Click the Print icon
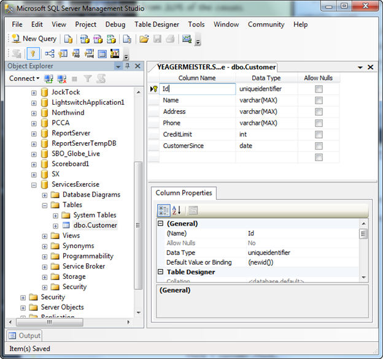The width and height of the screenshot is (383, 359). coord(170,39)
